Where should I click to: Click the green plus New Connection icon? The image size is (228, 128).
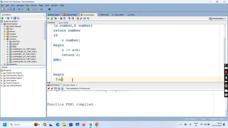(2, 18)
